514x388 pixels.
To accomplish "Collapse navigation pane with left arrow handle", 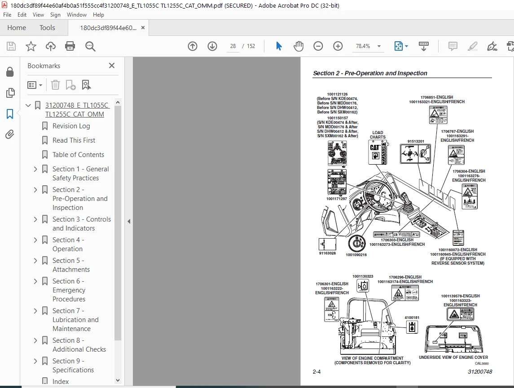I will pos(129,221).
